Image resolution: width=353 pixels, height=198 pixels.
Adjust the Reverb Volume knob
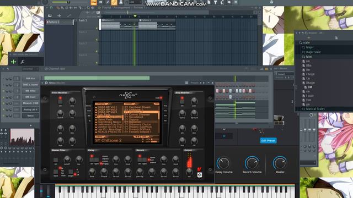tap(252, 163)
